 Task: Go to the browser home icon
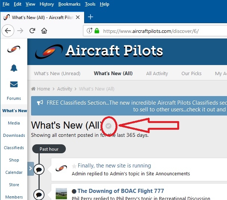(44, 31)
